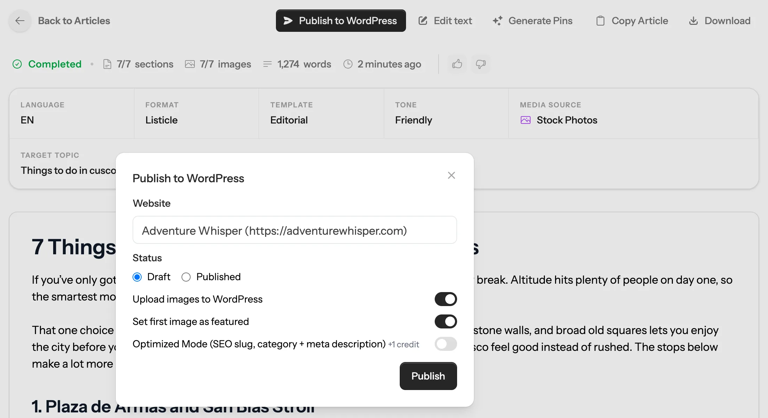
Task: Click the 1,274 words count
Action: [304, 64]
